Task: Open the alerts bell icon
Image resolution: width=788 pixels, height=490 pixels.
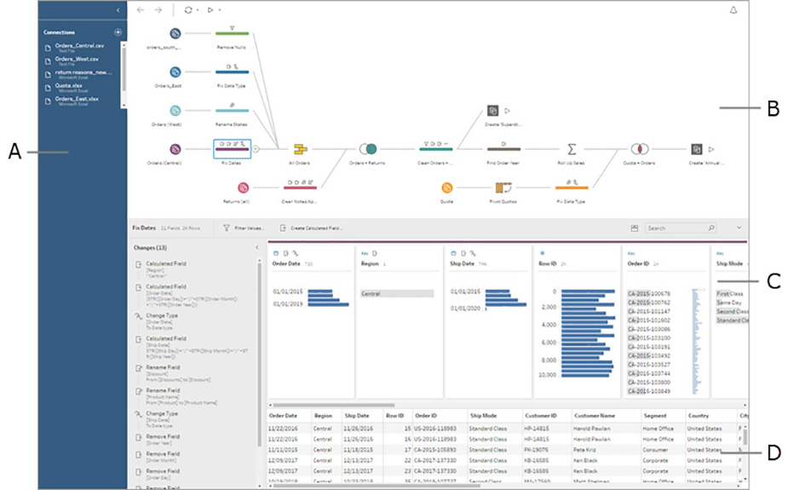Action: (x=733, y=10)
